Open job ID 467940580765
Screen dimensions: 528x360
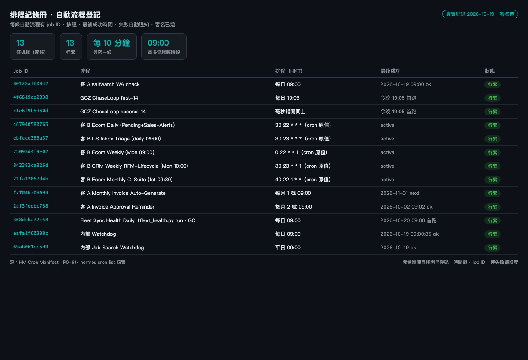[31, 125]
